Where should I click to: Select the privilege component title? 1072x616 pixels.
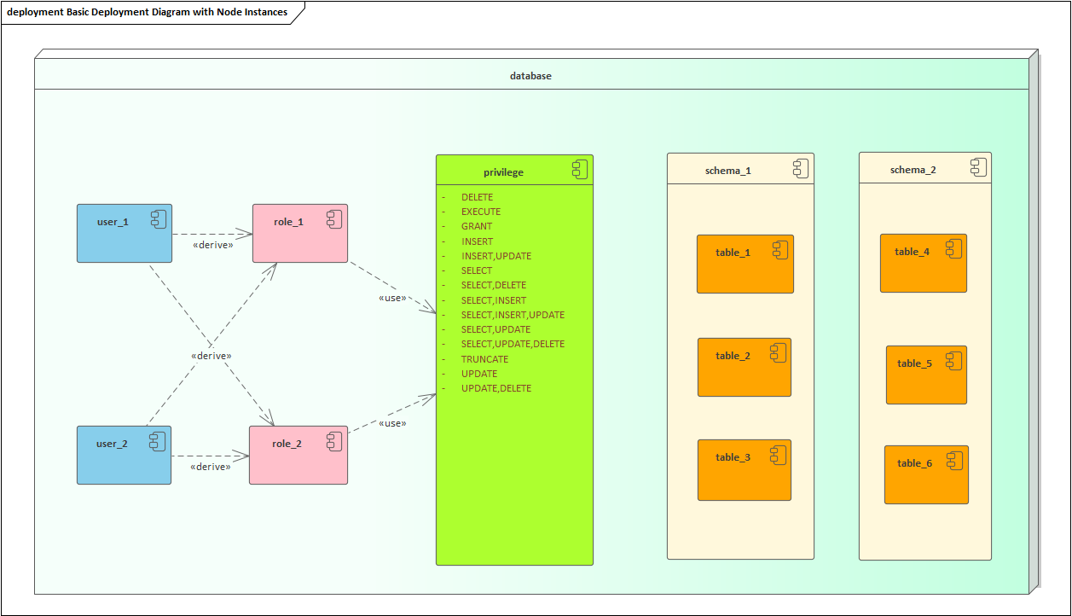click(x=504, y=172)
